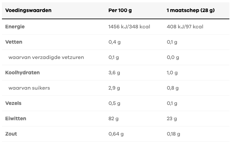
Task: Click the 0,5 g fibre value
Action: coord(114,103)
